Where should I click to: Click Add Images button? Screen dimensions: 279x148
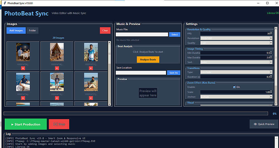16,31
